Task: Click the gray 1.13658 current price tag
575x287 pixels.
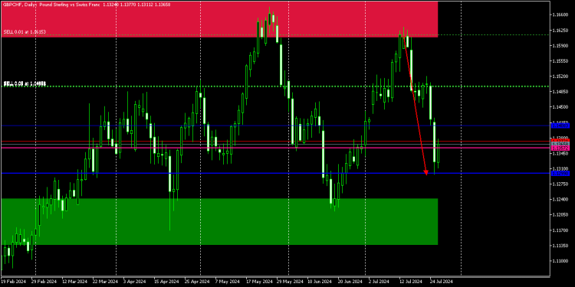Action: point(560,145)
